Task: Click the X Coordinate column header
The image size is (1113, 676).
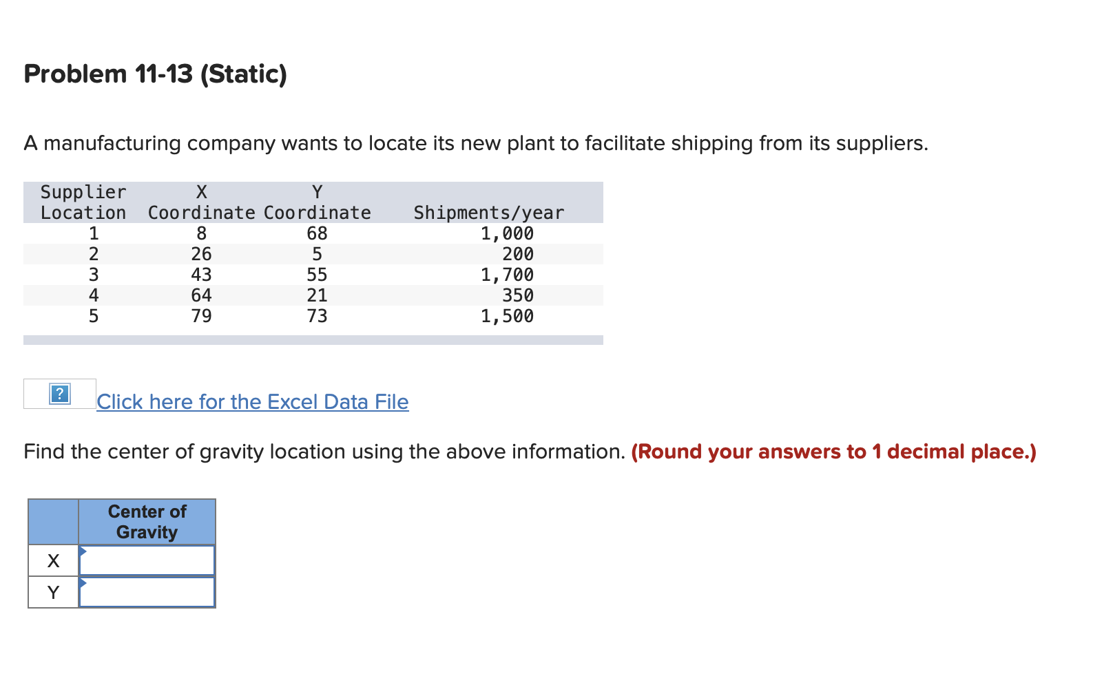Action: click(200, 202)
